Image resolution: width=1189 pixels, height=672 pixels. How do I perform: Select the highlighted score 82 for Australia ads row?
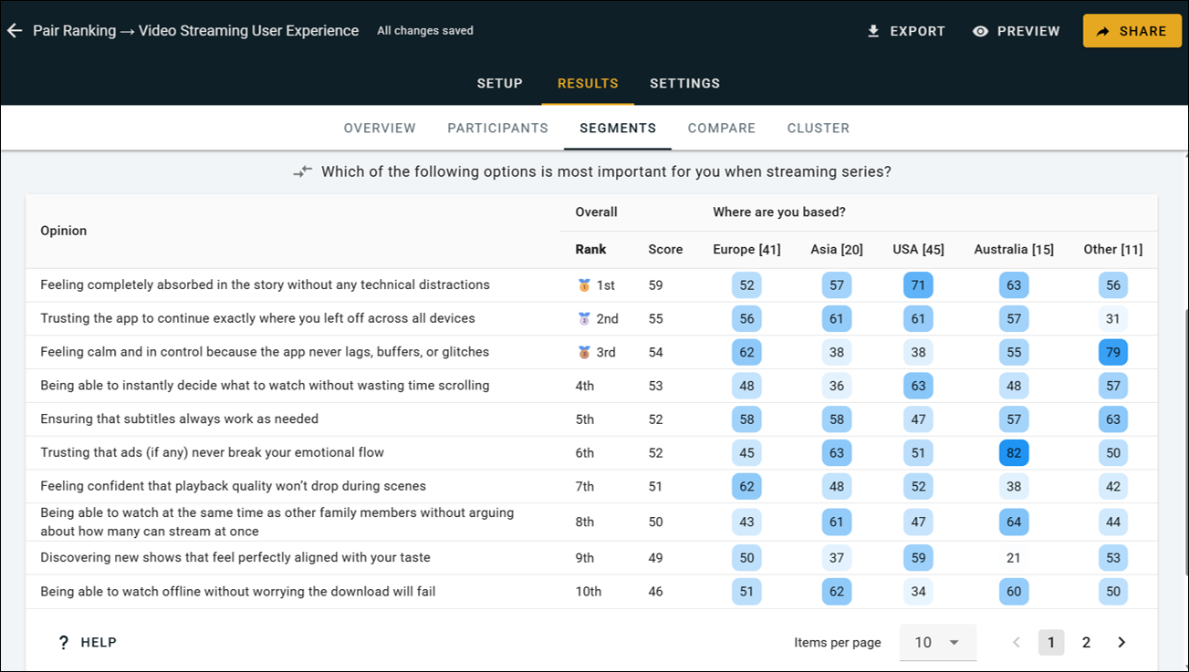pyautogui.click(x=1013, y=452)
